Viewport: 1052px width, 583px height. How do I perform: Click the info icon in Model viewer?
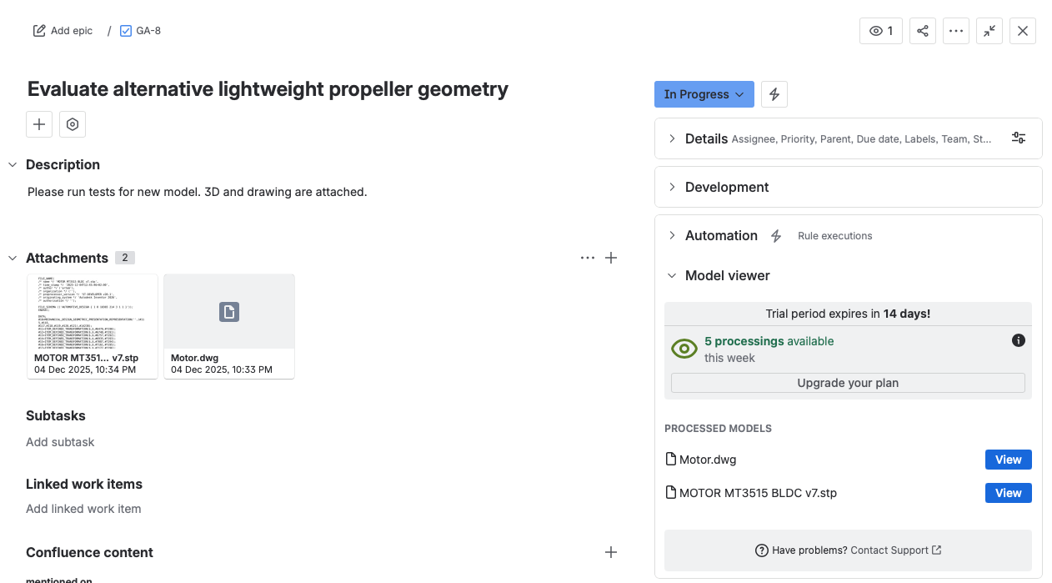coord(1018,340)
